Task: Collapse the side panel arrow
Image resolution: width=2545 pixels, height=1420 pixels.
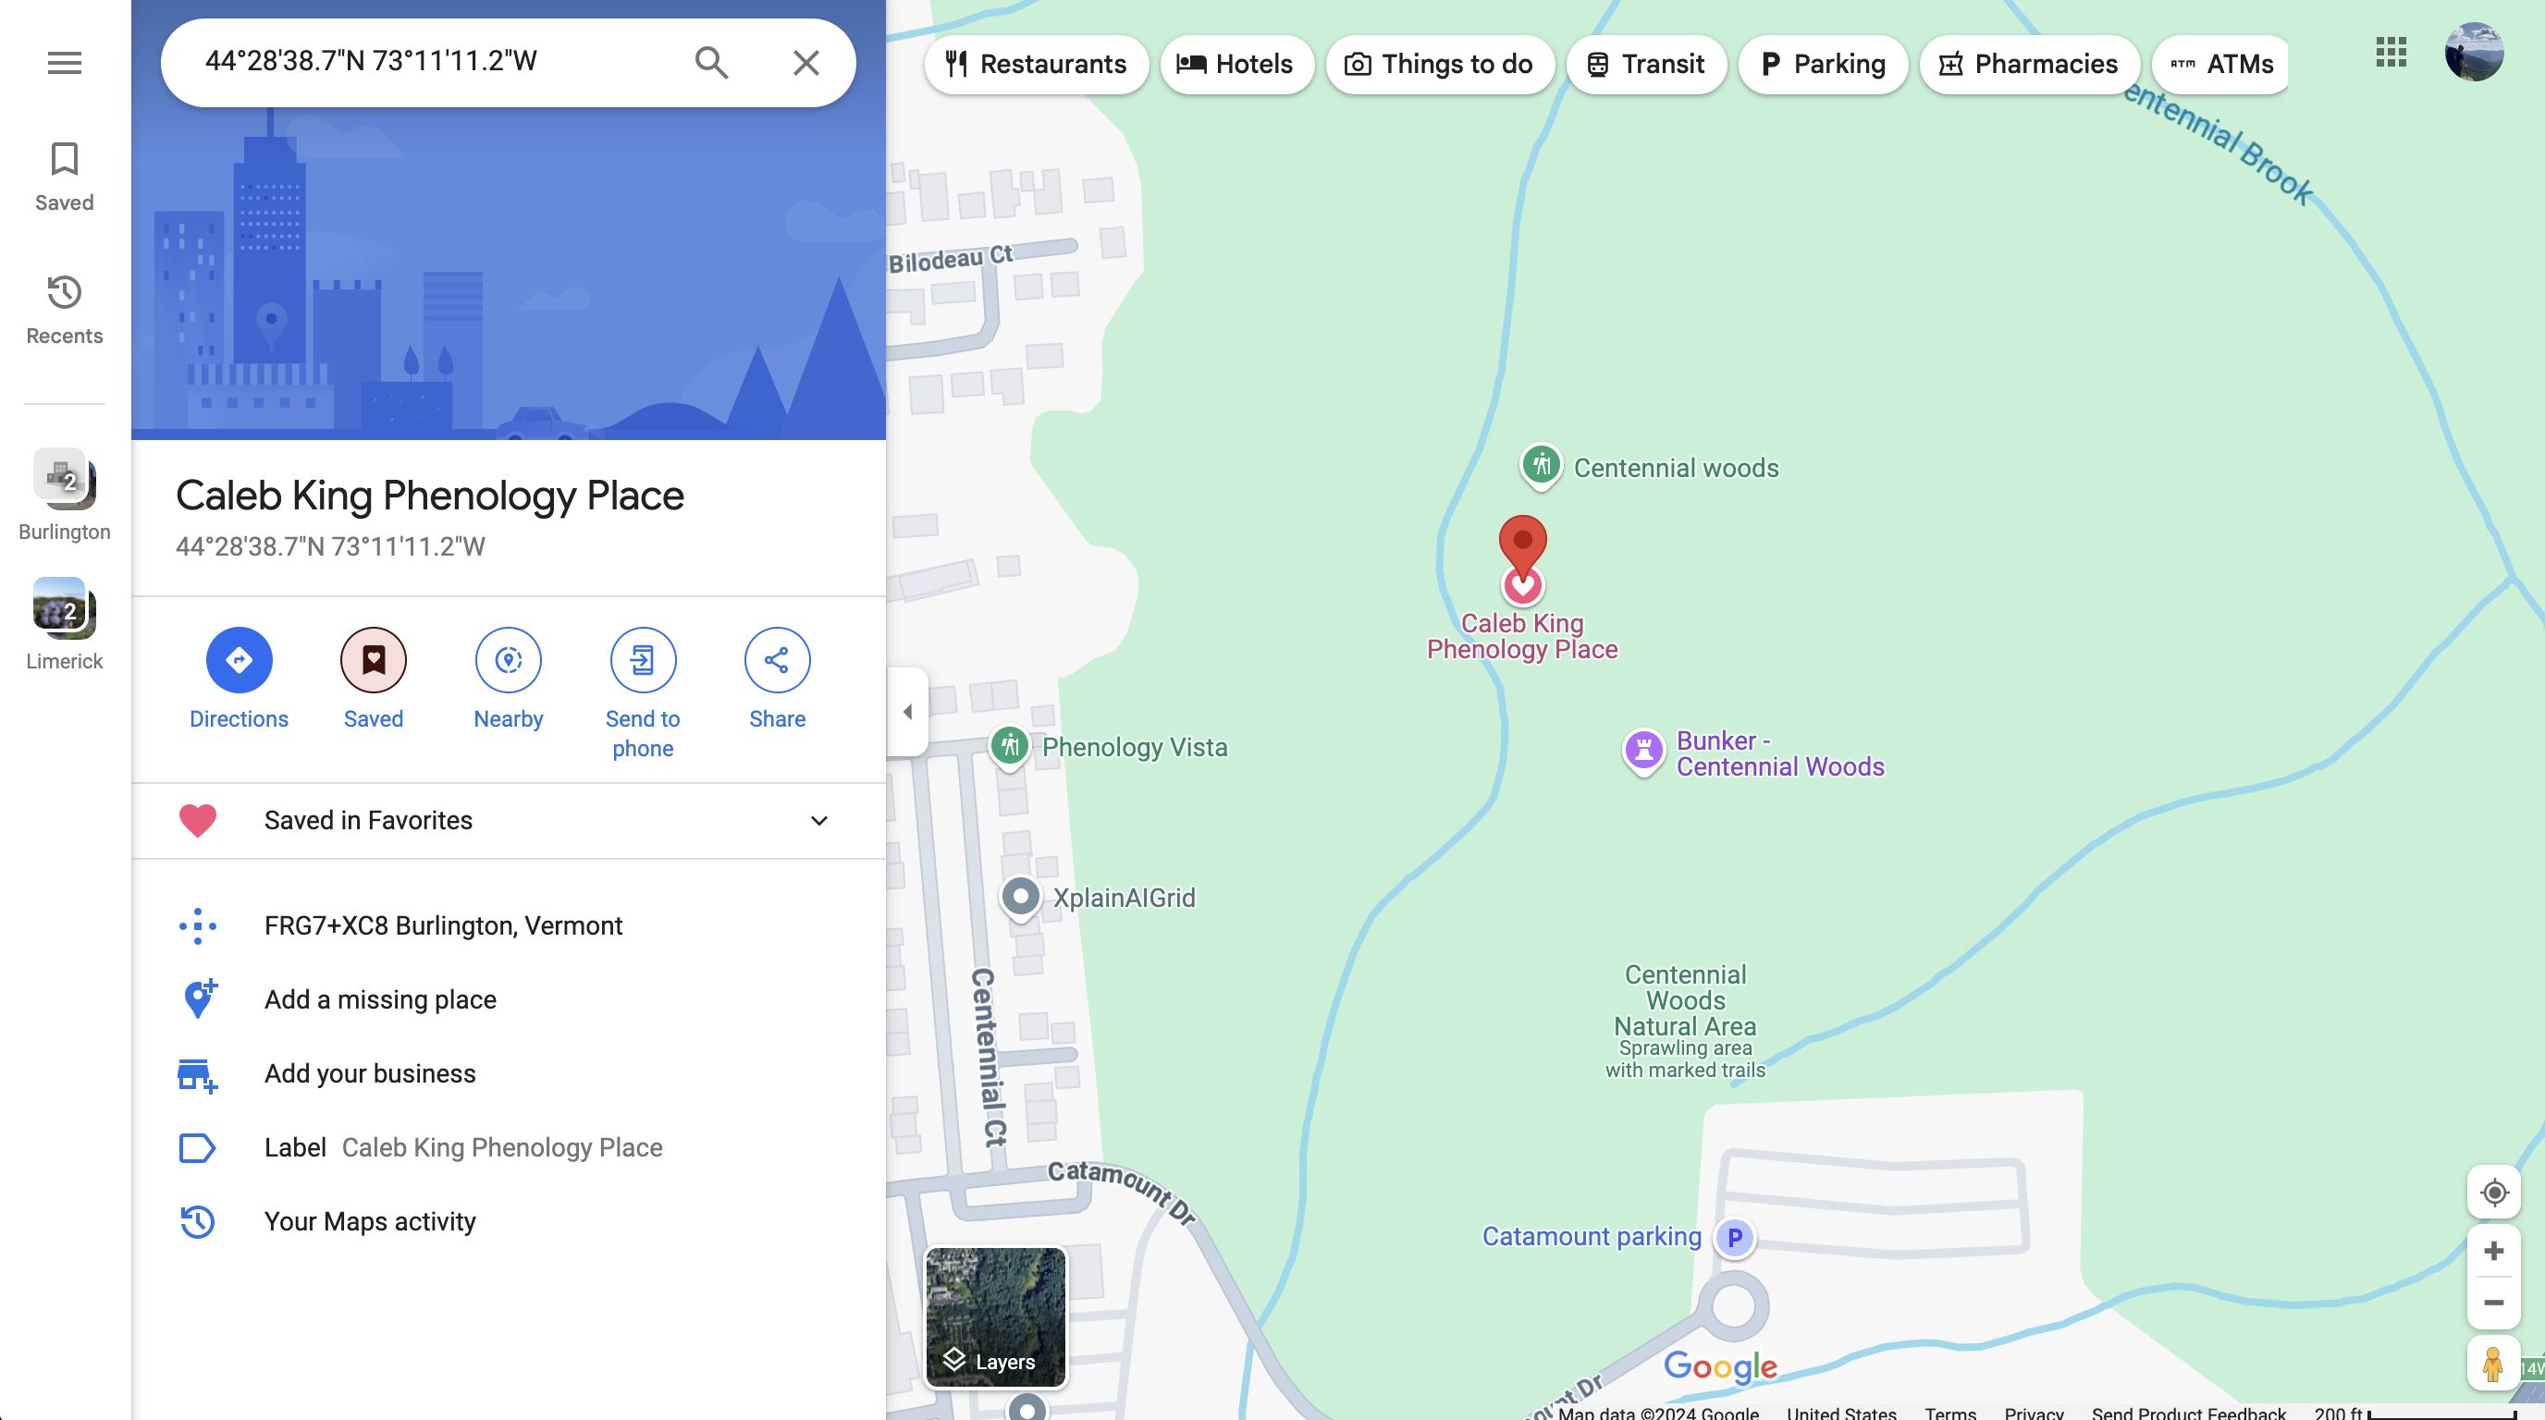Action: pos(907,711)
